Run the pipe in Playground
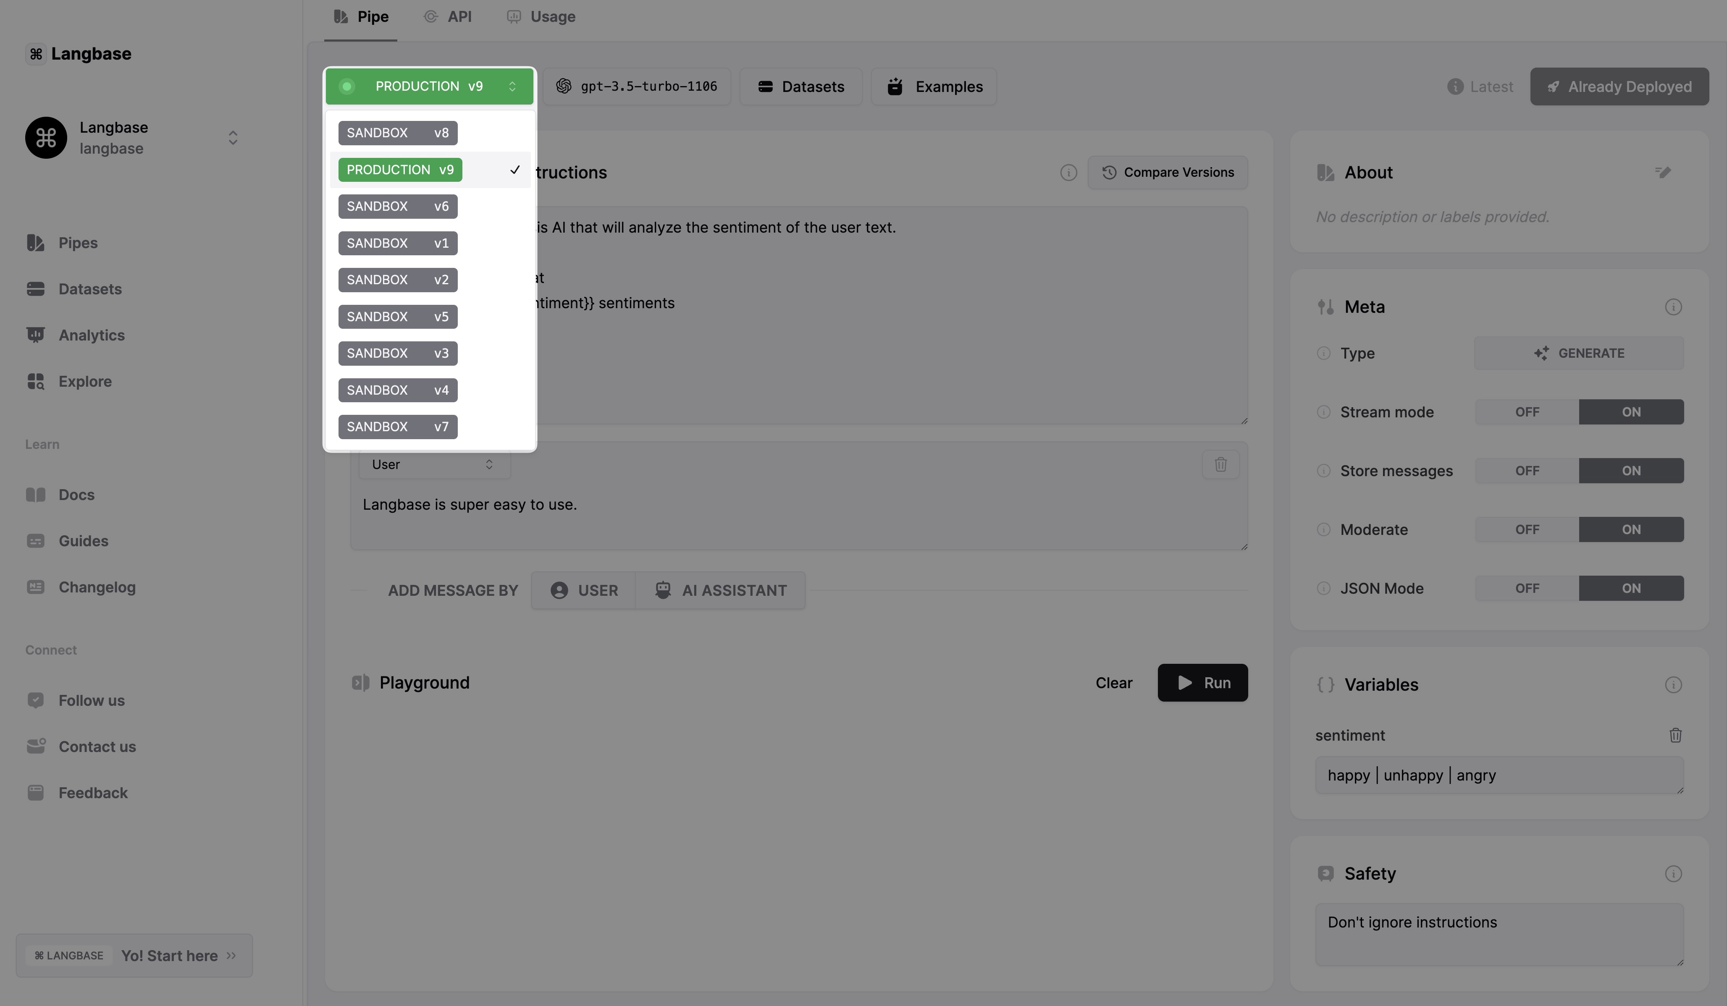The height and width of the screenshot is (1006, 1727). [x=1202, y=683]
